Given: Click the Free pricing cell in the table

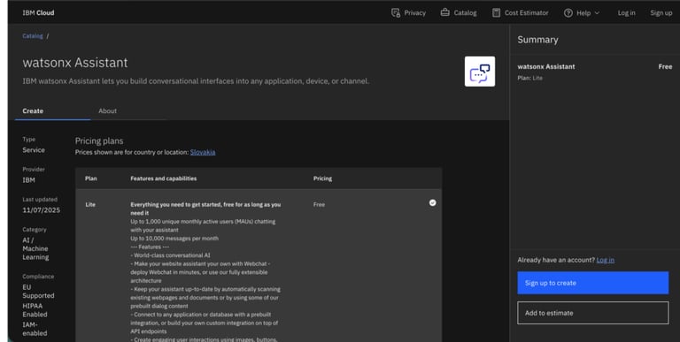Looking at the screenshot, I should pos(319,204).
